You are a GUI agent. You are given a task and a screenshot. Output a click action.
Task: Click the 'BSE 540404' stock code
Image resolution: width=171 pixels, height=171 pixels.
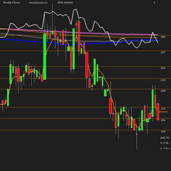[65, 2]
